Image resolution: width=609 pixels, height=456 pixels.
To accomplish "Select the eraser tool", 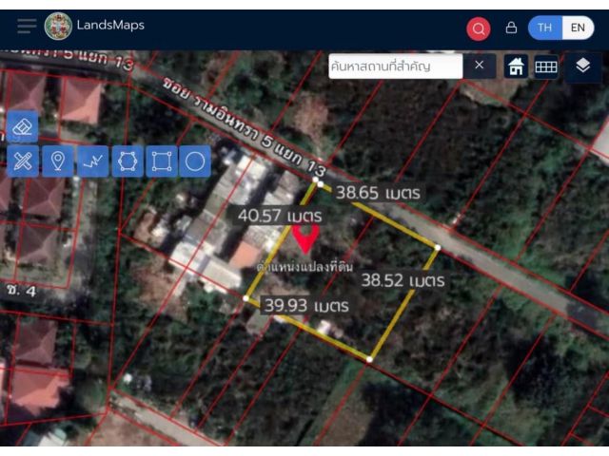I will [23, 126].
